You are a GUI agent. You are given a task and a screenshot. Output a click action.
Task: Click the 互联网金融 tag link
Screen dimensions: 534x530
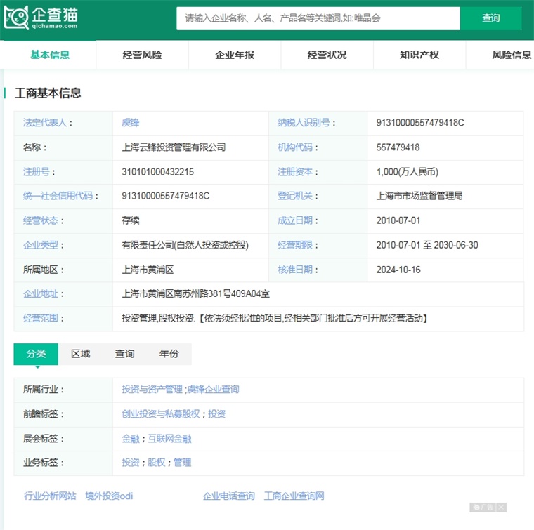pos(169,439)
